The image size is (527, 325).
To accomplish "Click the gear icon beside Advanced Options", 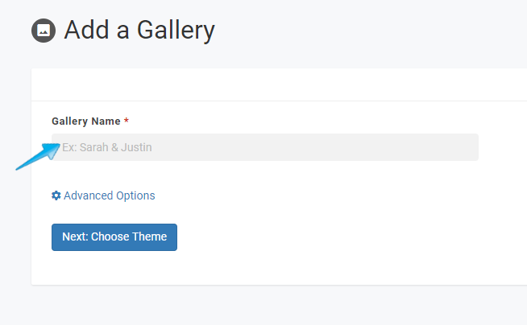I will coord(56,195).
